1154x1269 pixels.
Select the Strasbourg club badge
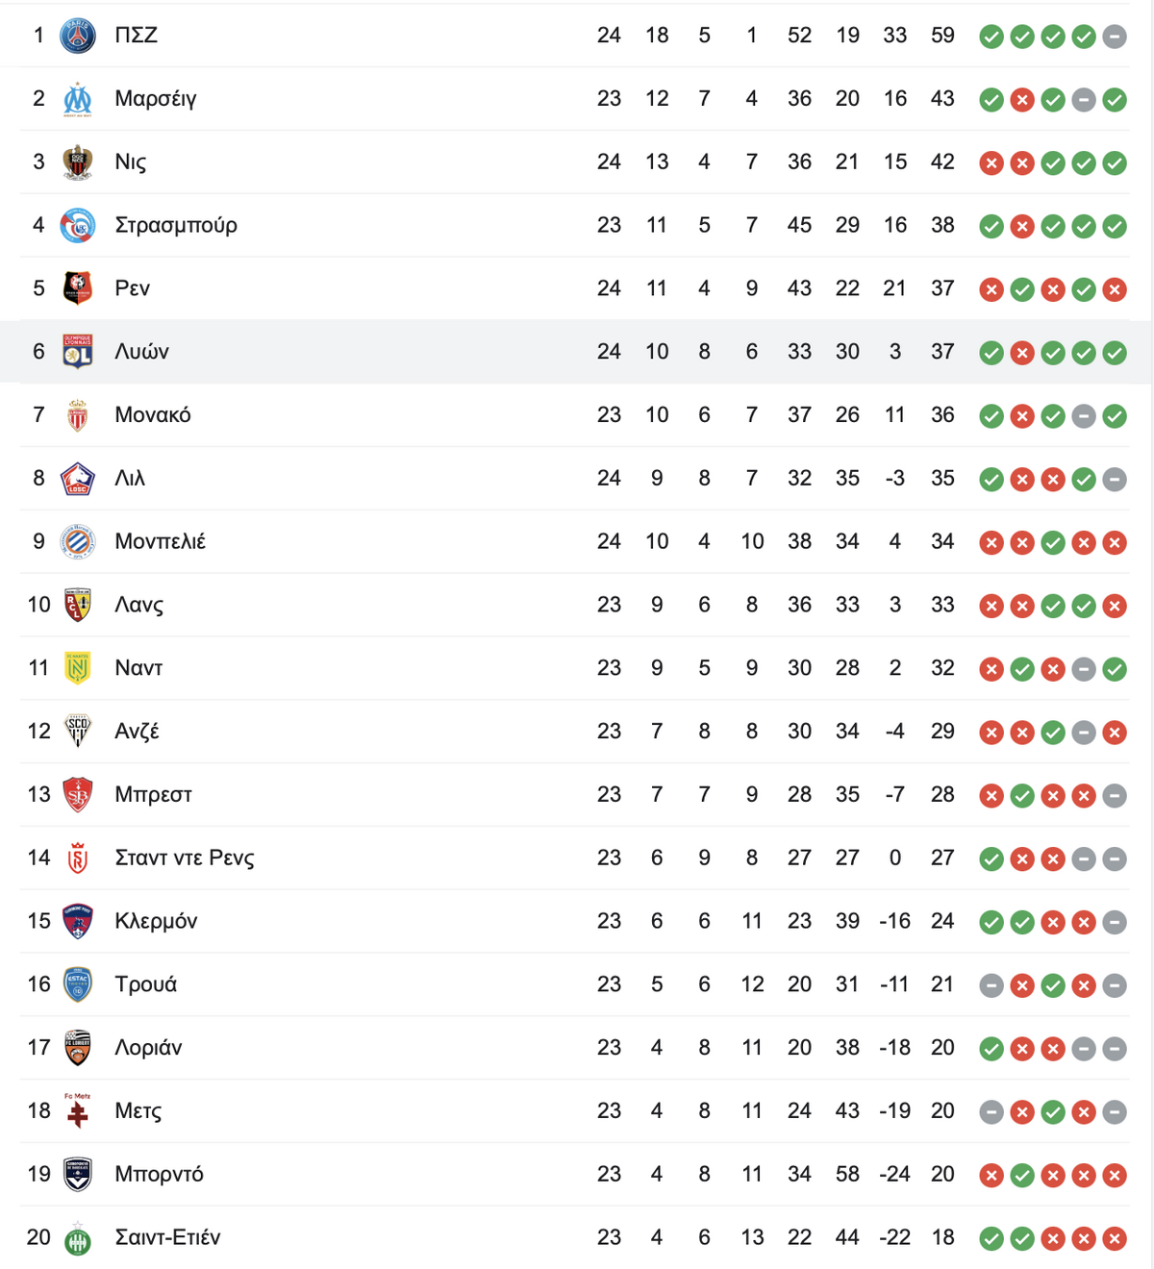[x=78, y=226]
